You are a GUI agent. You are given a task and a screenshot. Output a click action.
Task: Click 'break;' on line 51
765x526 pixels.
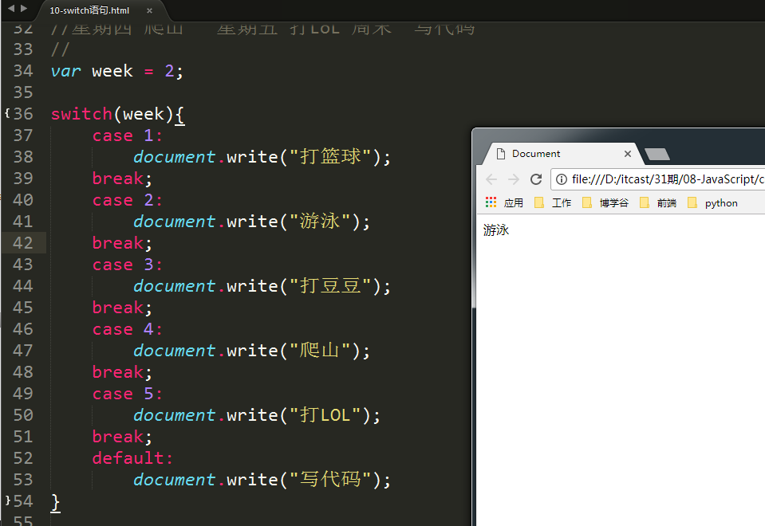(123, 437)
